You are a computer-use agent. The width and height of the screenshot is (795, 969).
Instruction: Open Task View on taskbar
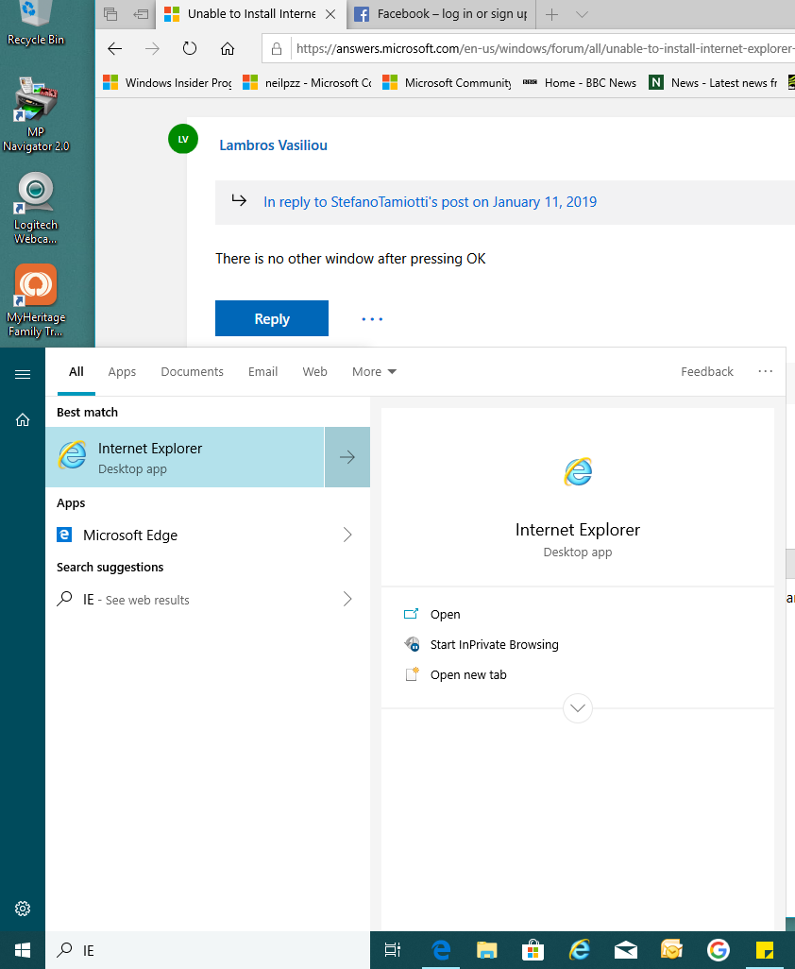pyautogui.click(x=393, y=950)
